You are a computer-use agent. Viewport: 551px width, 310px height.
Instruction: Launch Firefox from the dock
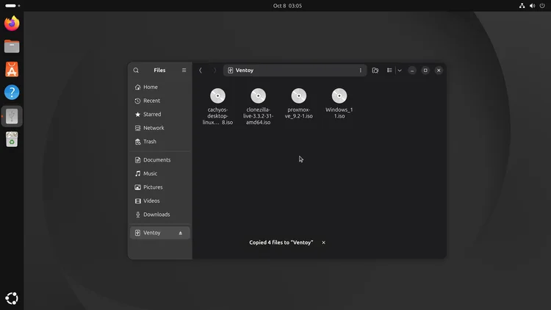pos(12,24)
